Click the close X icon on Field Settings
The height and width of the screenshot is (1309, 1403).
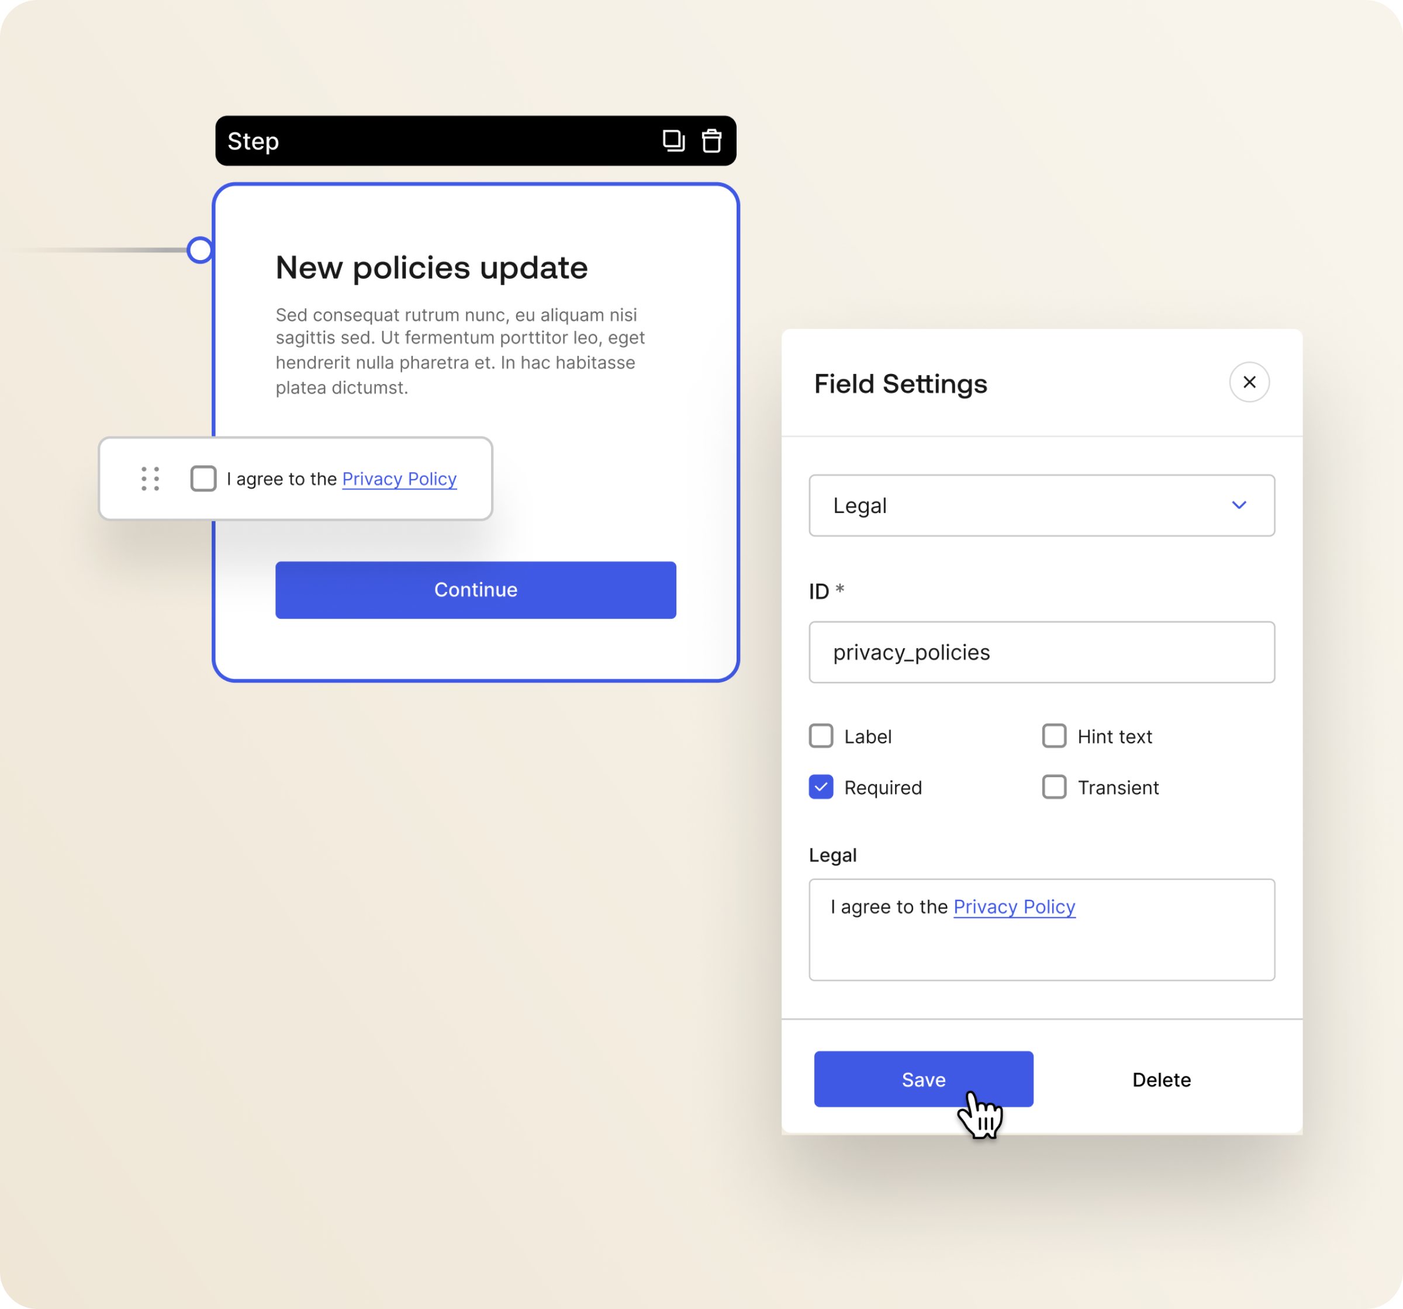point(1249,382)
